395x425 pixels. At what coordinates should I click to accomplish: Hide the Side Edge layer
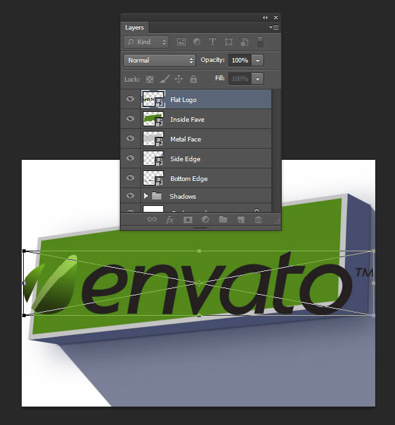pos(130,158)
